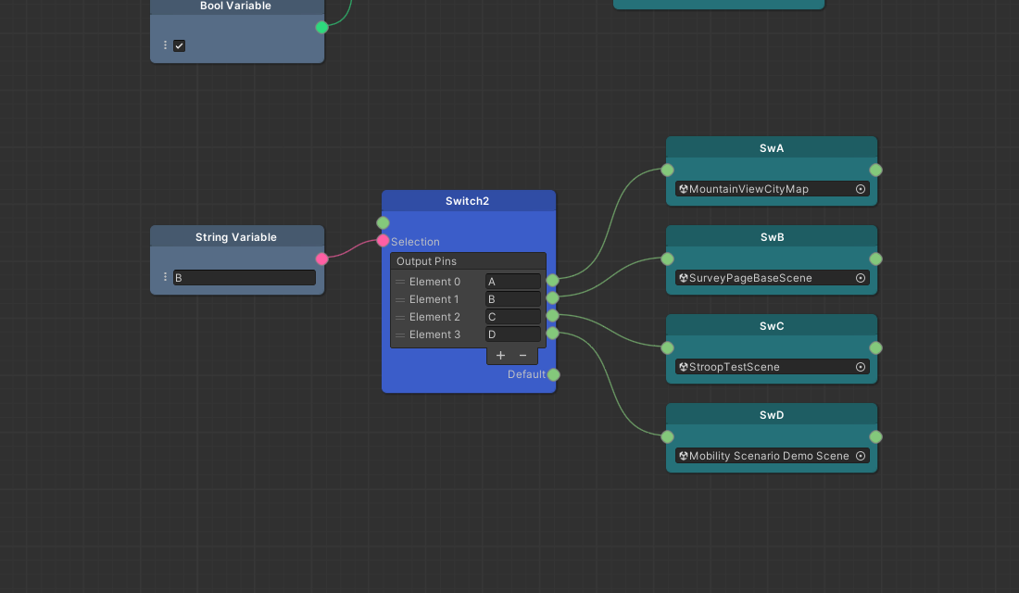Edit the Element 2 value field in Switch2

point(513,317)
